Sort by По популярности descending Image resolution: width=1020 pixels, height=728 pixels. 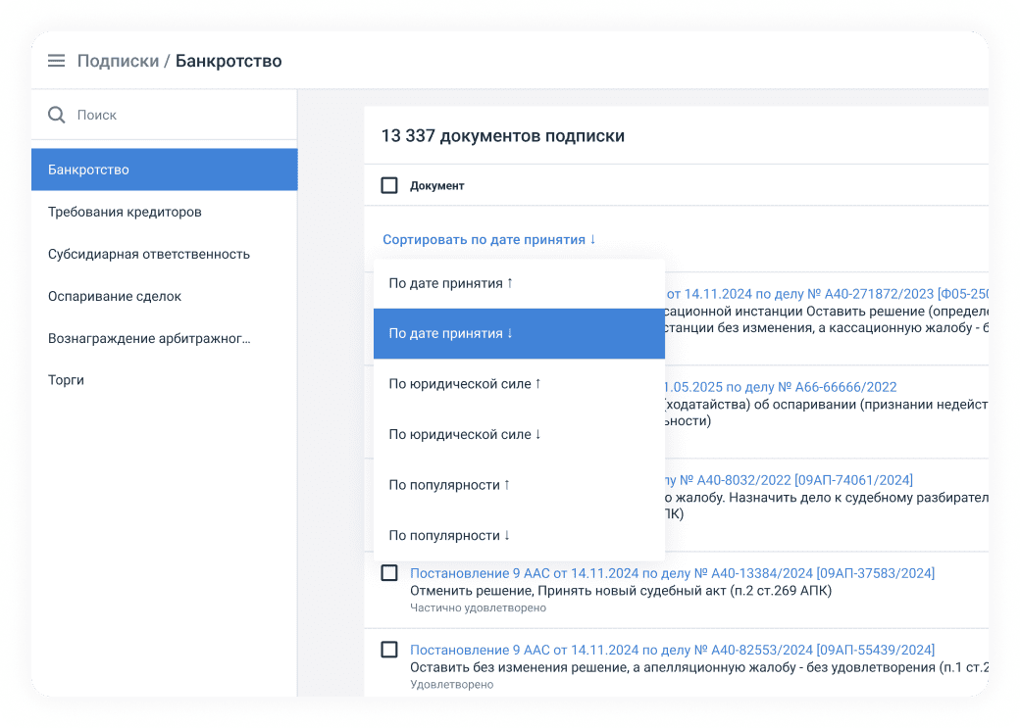(x=449, y=535)
